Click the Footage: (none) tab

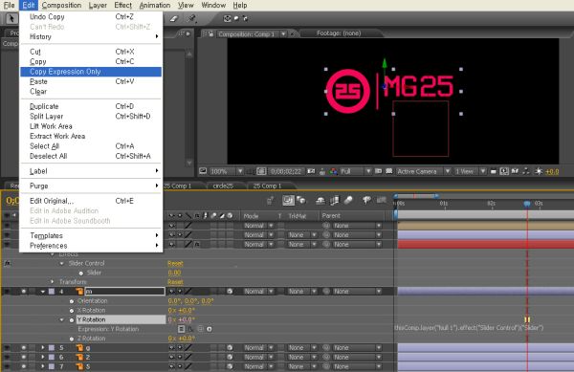(x=339, y=33)
